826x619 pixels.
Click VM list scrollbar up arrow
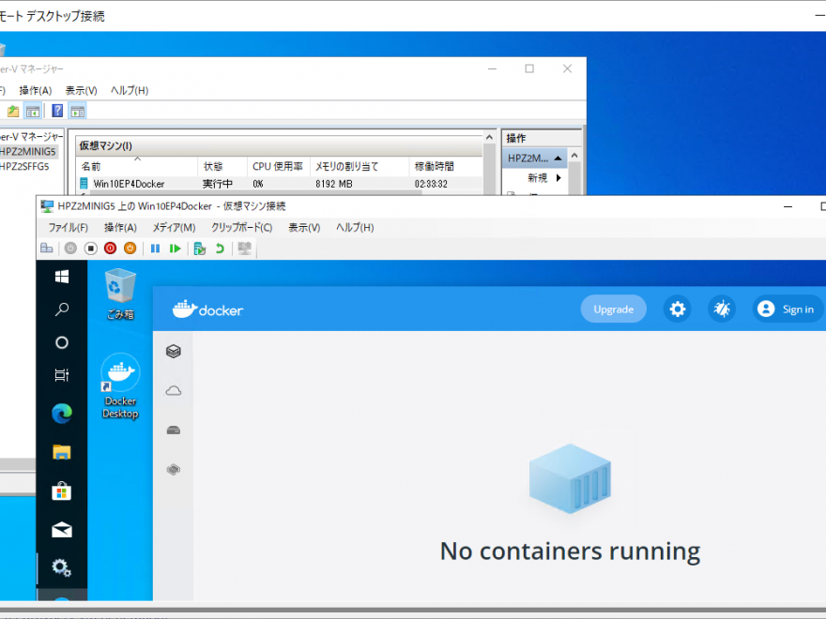pyautogui.click(x=489, y=137)
